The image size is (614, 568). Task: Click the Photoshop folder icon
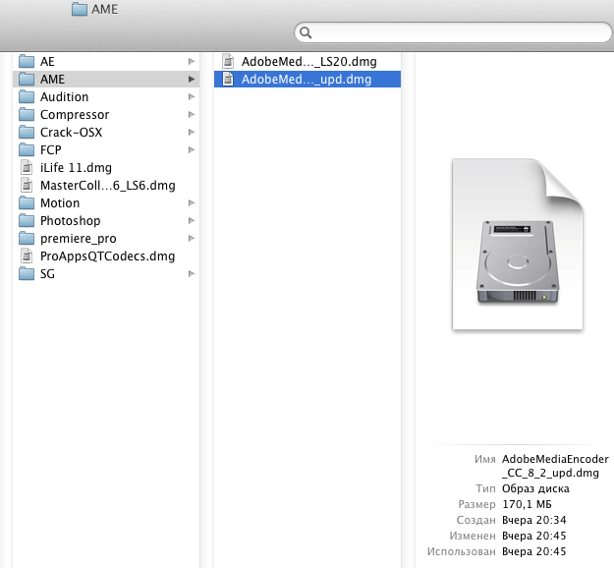(27, 220)
